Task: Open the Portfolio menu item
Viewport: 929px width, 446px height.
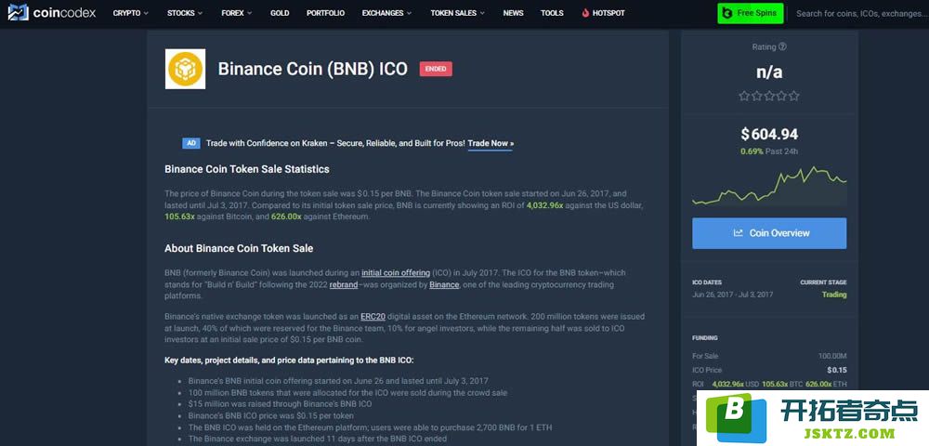Action: 325,13
